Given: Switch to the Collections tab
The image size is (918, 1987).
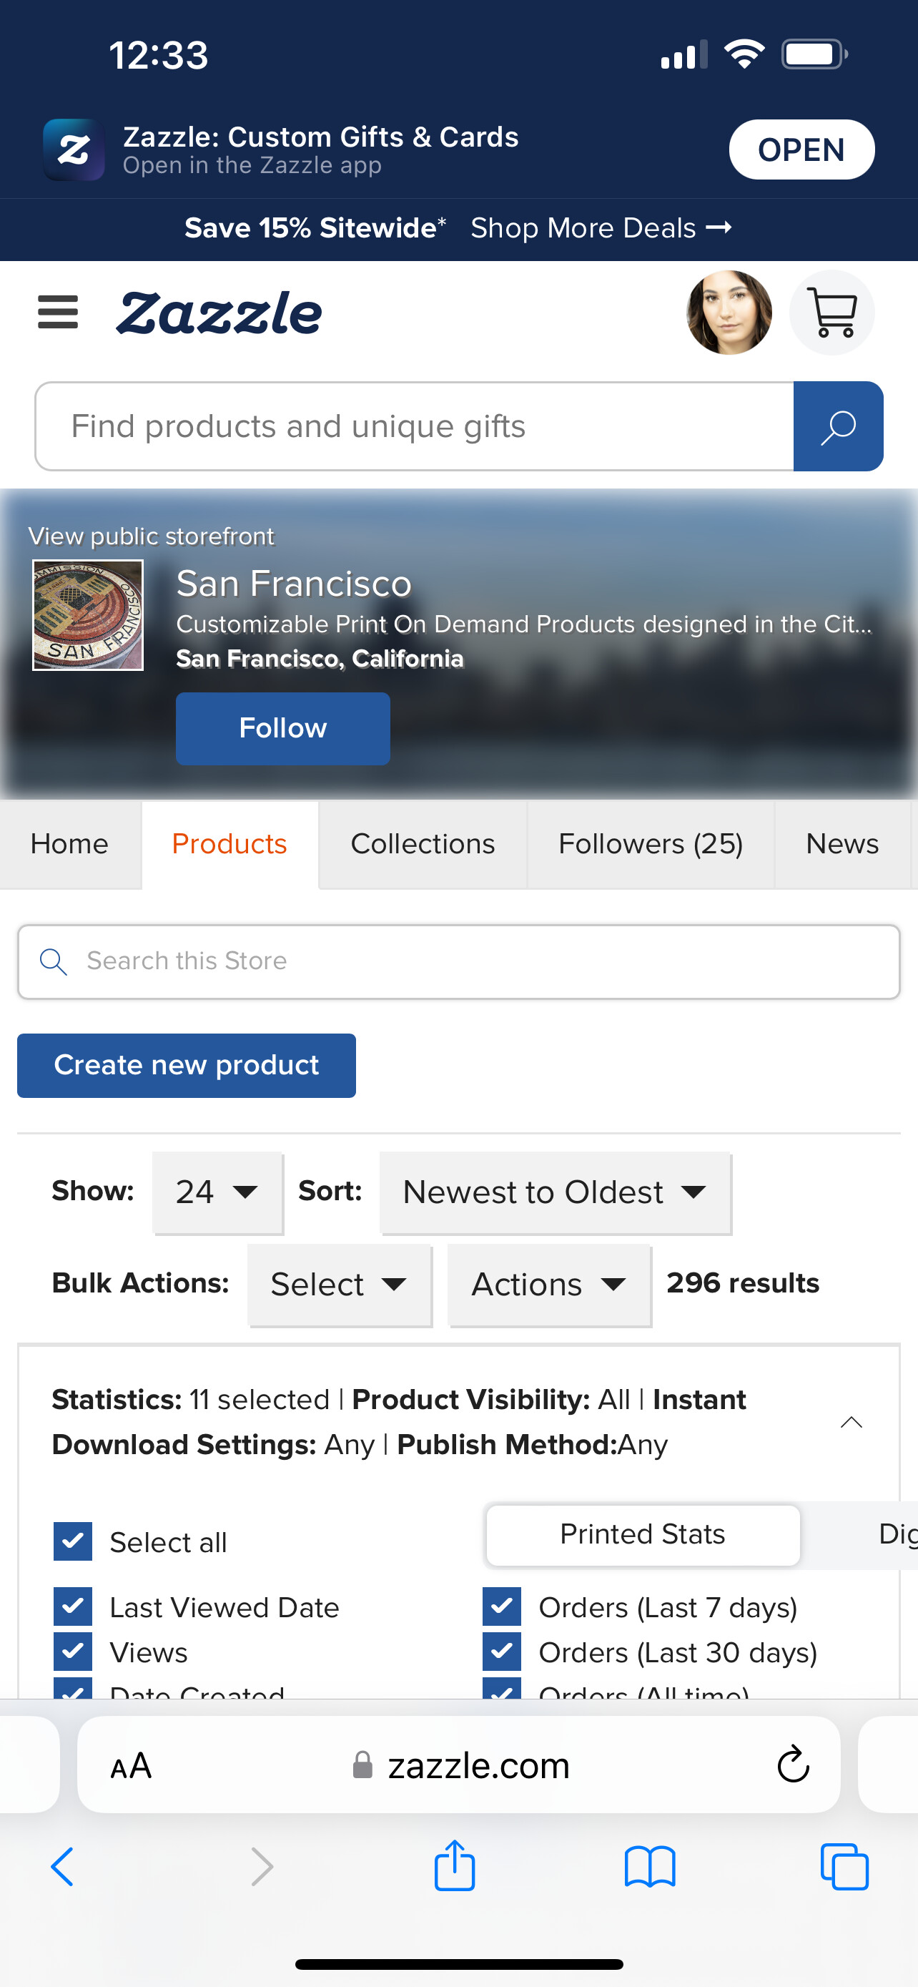Looking at the screenshot, I should pyautogui.click(x=423, y=844).
